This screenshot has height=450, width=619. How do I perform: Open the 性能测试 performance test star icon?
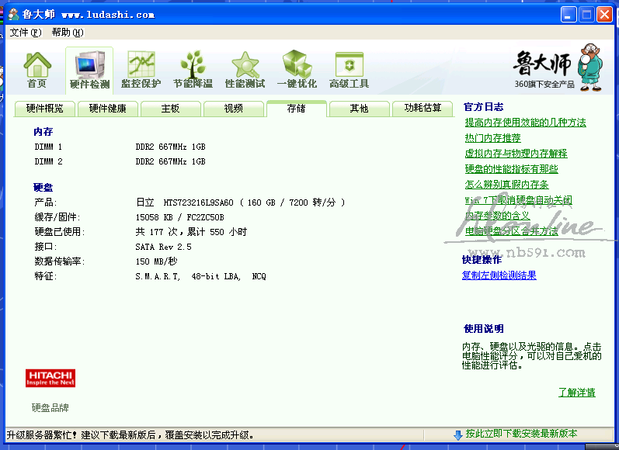click(245, 70)
